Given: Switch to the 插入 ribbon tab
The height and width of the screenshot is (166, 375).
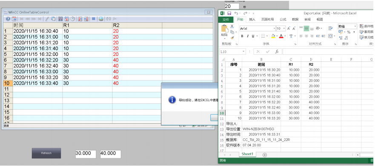Looking at the screenshot, I should 252,19.
